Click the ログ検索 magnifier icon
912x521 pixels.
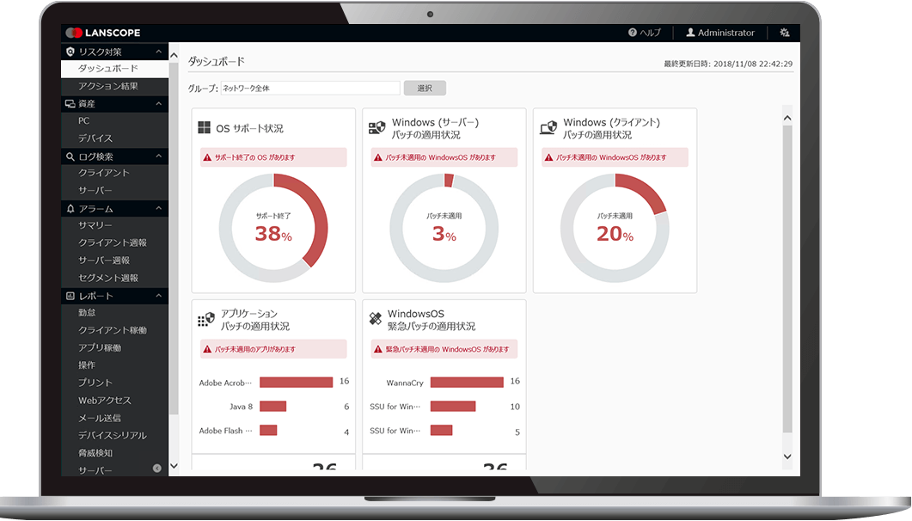pos(72,156)
